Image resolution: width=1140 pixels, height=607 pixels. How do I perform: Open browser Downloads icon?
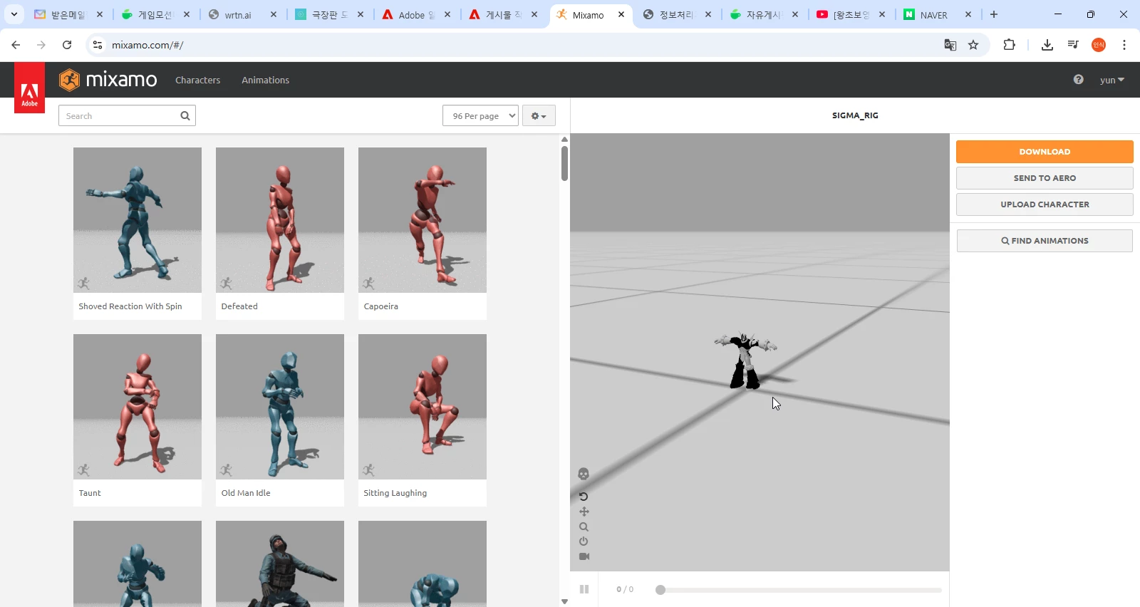tap(1047, 45)
